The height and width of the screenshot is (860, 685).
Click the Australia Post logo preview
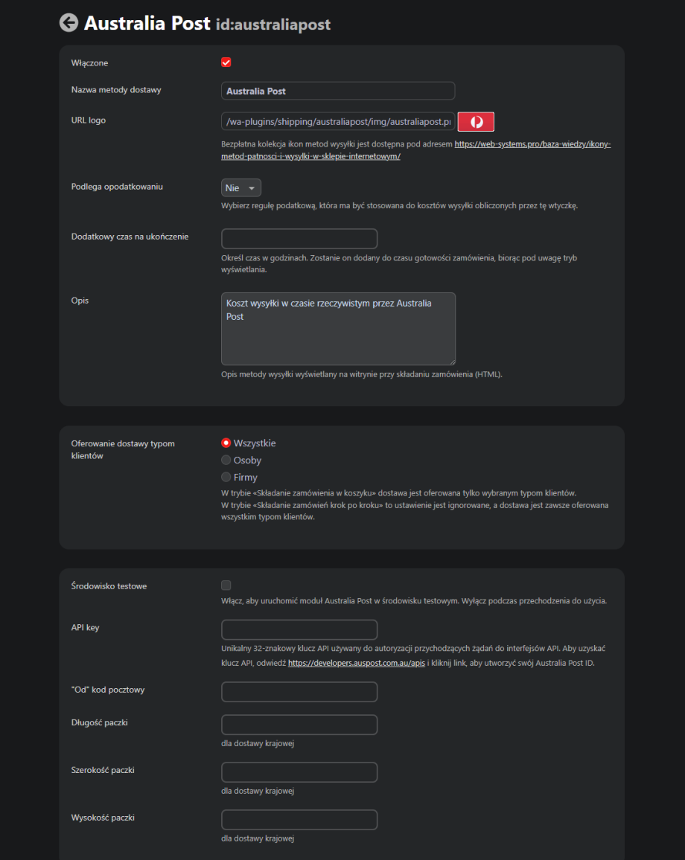click(x=476, y=122)
